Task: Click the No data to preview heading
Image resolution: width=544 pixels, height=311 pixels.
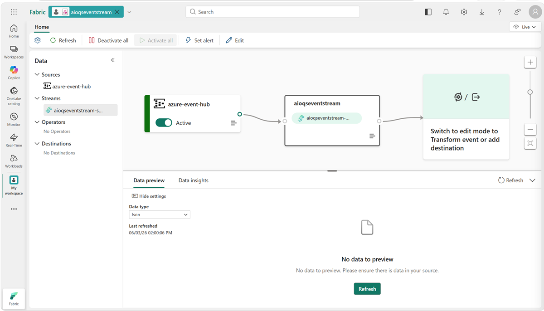Action: tap(367, 259)
